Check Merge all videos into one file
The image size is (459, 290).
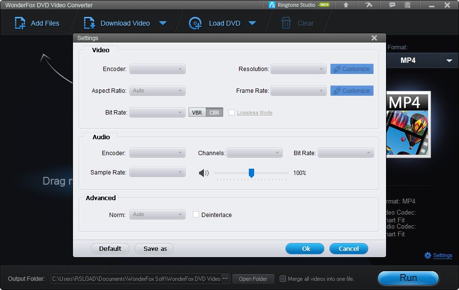coord(283,278)
